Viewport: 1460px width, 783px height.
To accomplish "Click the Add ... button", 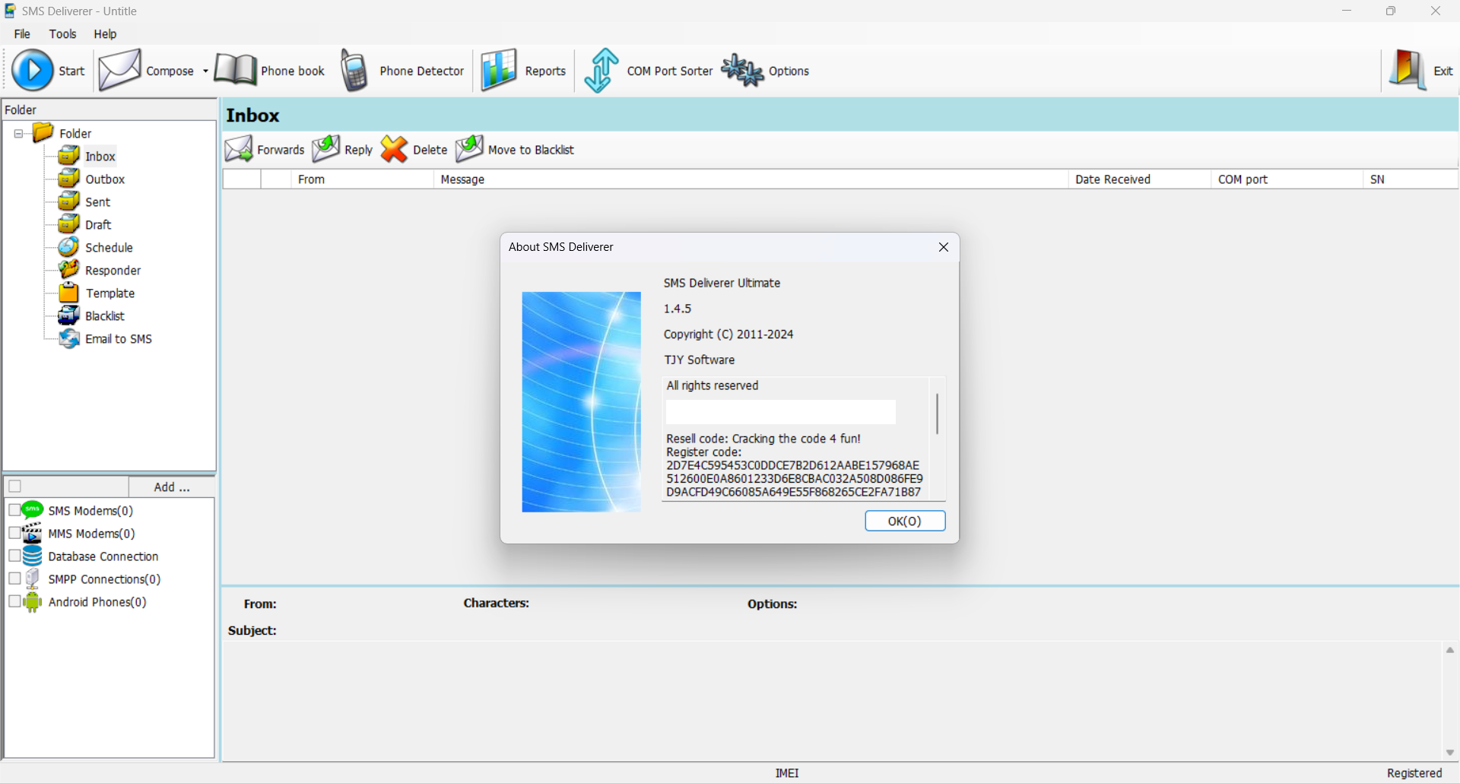I will pos(172,487).
